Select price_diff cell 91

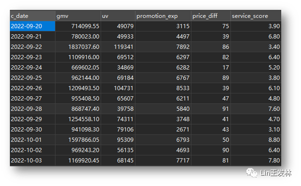pos(211,109)
